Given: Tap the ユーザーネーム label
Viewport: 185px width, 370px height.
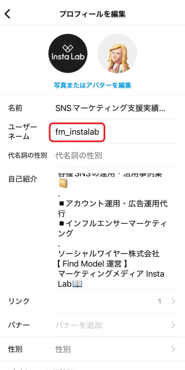Looking at the screenshot, I should coord(23,132).
